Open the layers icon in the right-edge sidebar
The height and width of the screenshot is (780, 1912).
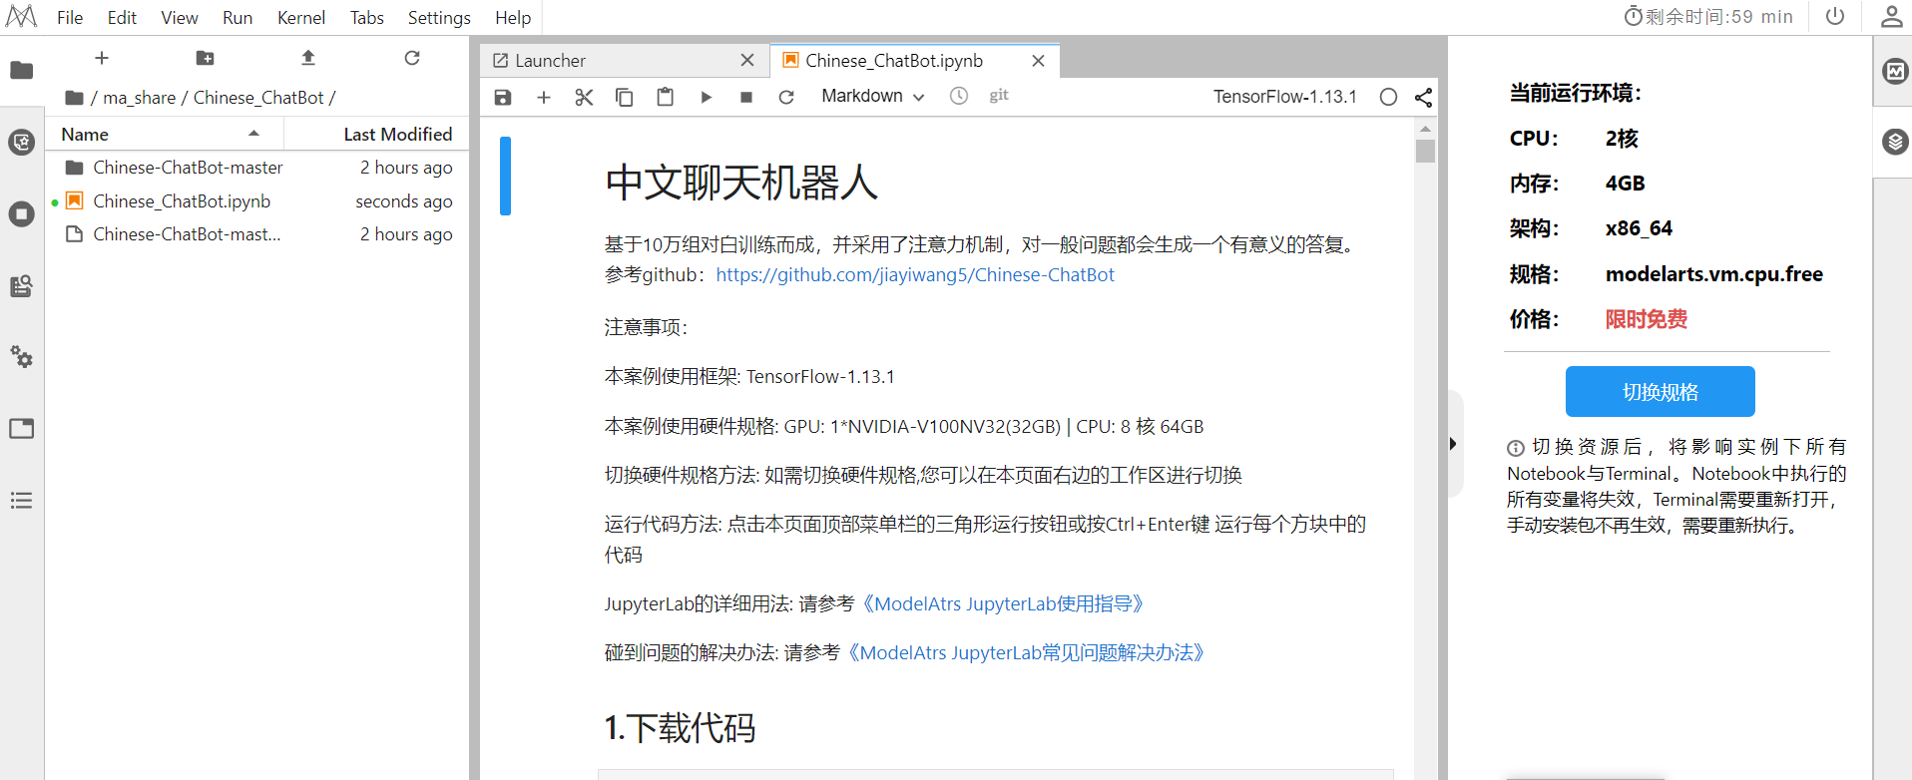[1895, 142]
